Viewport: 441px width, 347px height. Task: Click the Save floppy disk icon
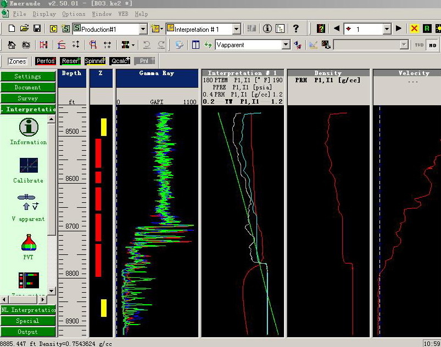tap(37, 29)
